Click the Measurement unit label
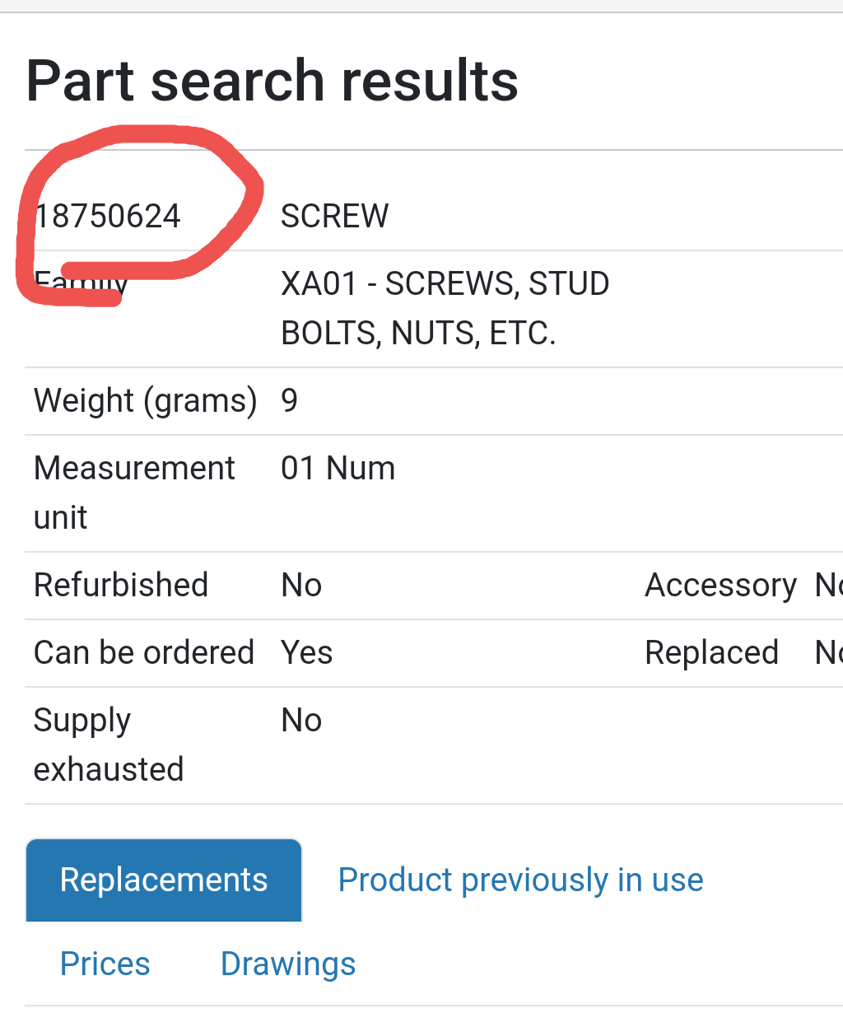The height and width of the screenshot is (1013, 843). pos(134,492)
